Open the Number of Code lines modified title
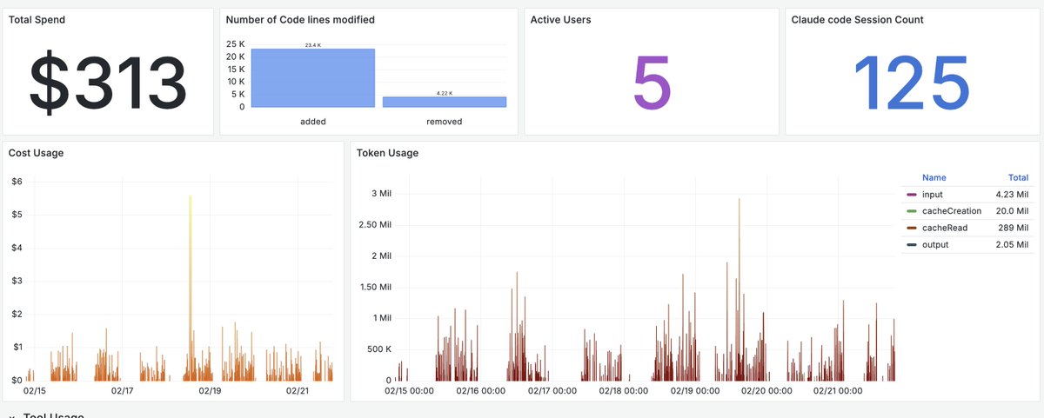The image size is (1044, 418). (x=300, y=20)
